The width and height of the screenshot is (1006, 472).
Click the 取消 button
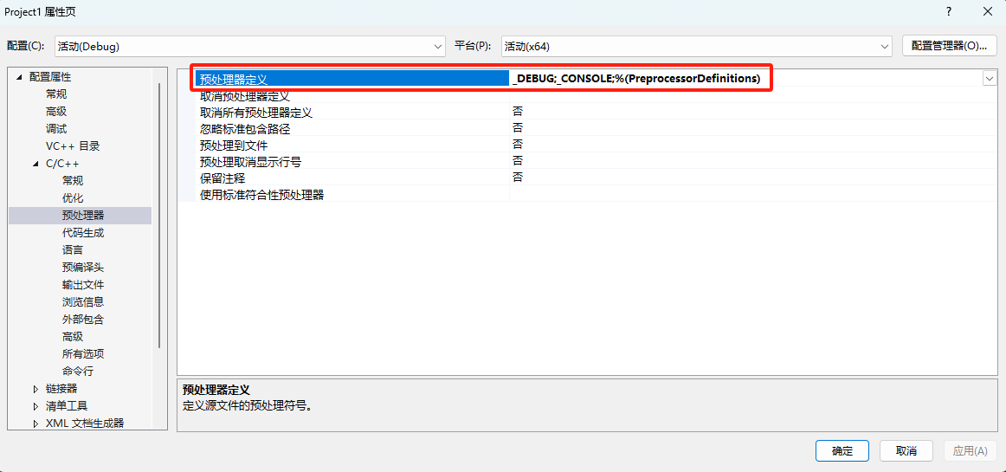point(906,451)
